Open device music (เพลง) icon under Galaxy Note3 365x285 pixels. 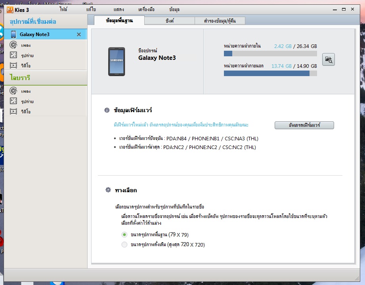click(13, 45)
